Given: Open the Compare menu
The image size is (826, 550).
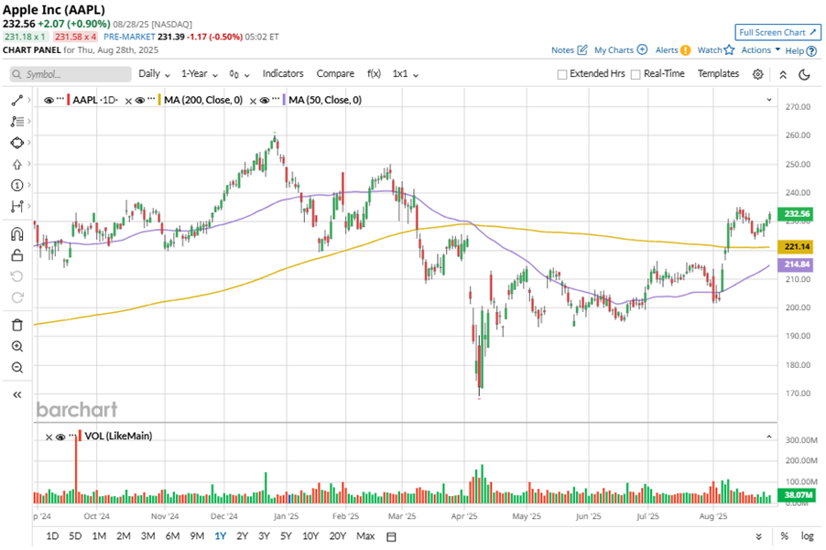Looking at the screenshot, I should (335, 74).
